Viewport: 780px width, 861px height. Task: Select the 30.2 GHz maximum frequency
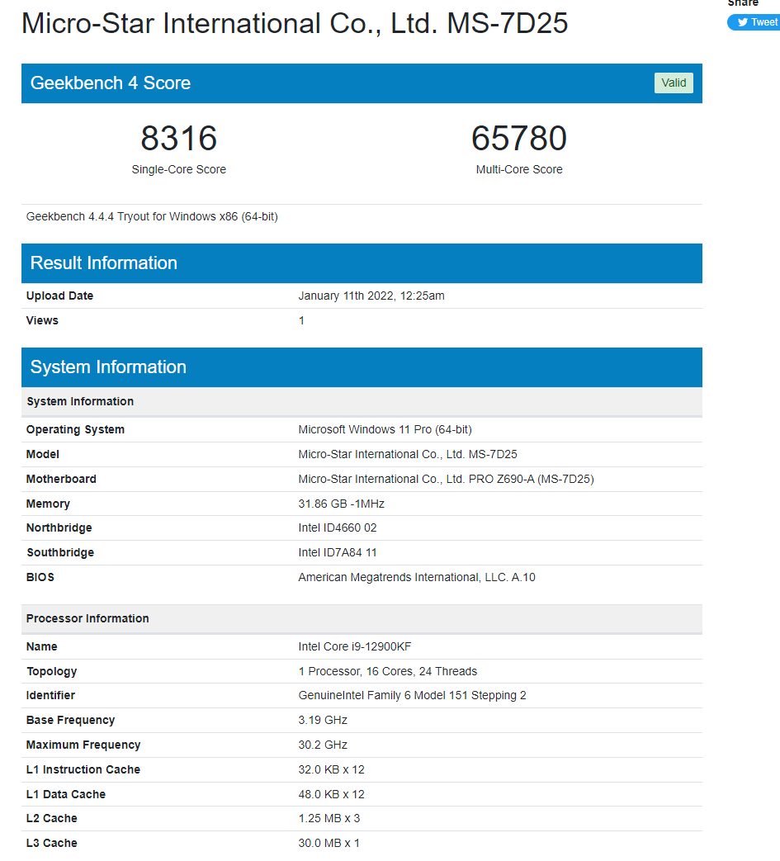click(323, 745)
